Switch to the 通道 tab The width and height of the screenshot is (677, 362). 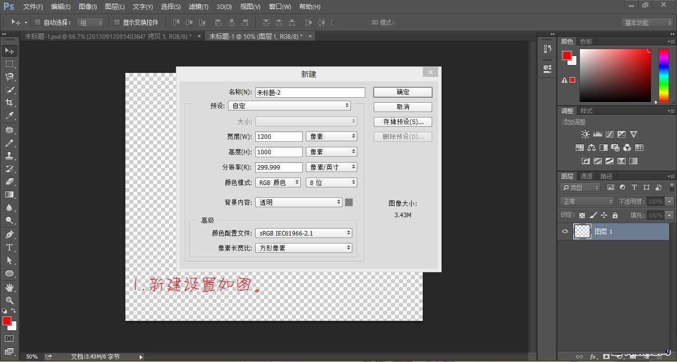coord(586,176)
